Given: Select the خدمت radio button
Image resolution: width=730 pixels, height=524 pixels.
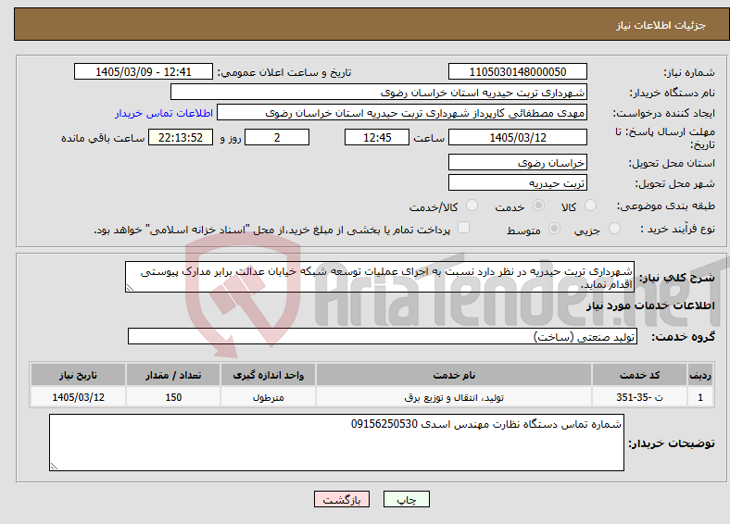Looking at the screenshot, I should coord(538,206).
